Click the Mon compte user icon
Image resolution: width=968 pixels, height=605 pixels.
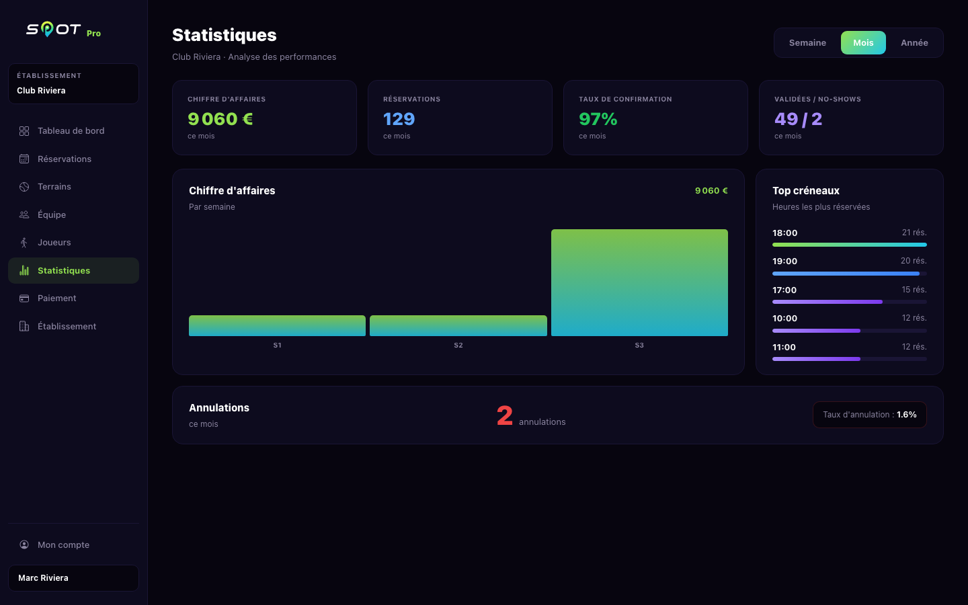tap(24, 545)
